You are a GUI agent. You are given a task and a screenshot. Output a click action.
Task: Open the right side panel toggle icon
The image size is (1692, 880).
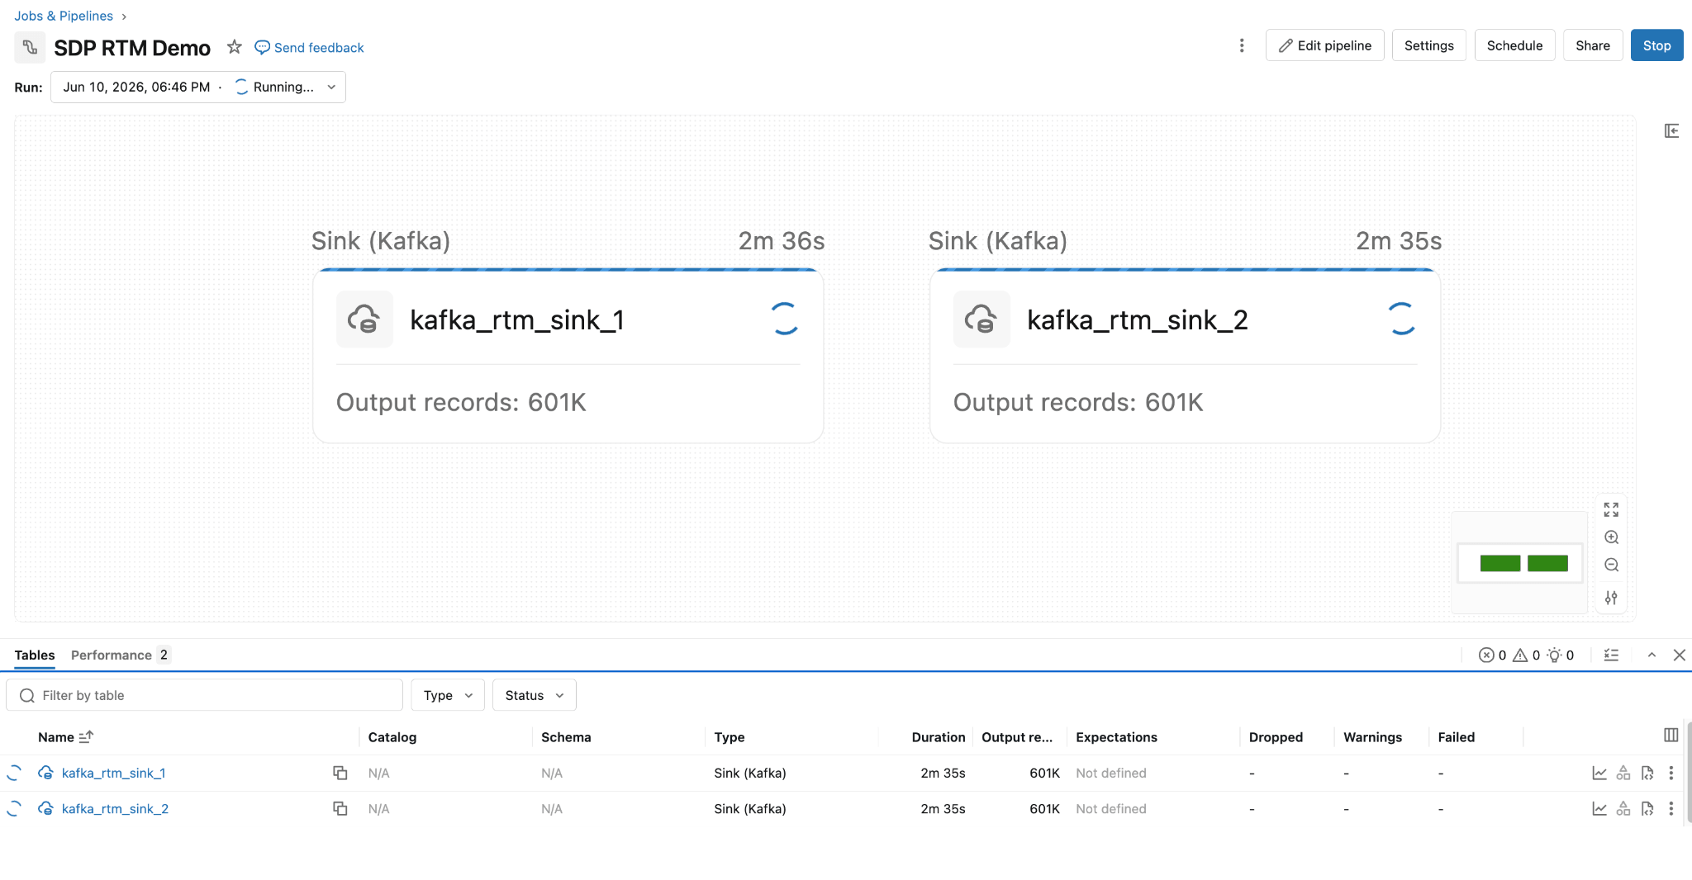coord(1671,130)
